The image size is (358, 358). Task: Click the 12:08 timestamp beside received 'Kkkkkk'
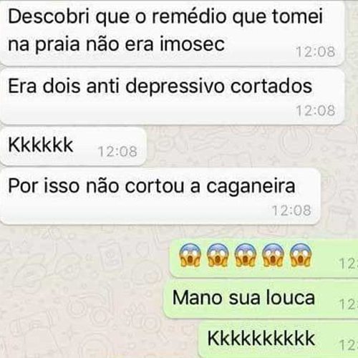pos(117,151)
